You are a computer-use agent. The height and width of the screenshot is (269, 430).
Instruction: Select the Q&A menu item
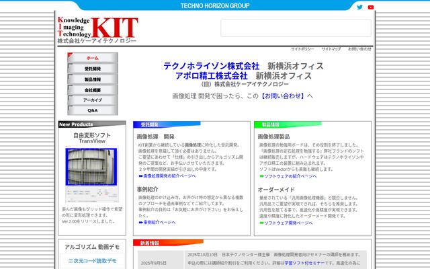coord(93,110)
